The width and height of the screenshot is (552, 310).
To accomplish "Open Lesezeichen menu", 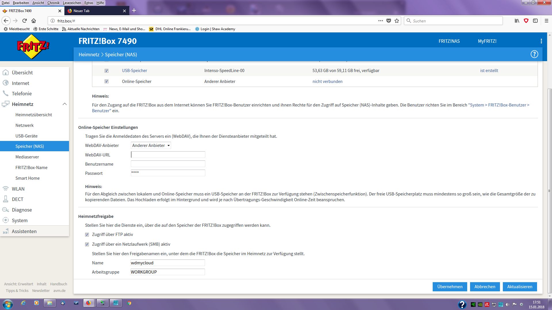I will [72, 3].
